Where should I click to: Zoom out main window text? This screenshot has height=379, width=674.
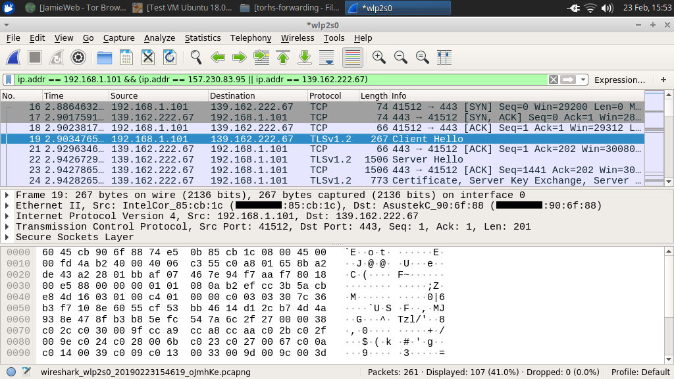pos(401,57)
